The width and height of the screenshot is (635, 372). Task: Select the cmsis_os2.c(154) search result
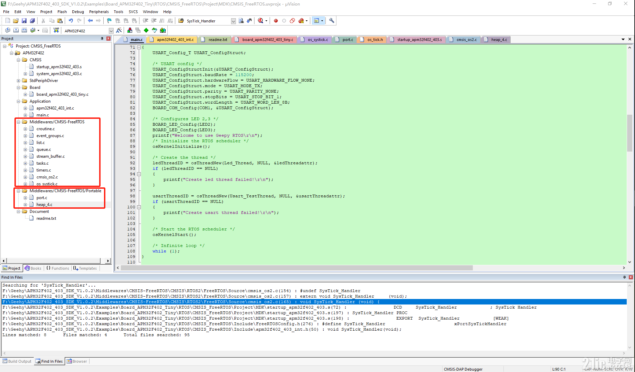314,291
